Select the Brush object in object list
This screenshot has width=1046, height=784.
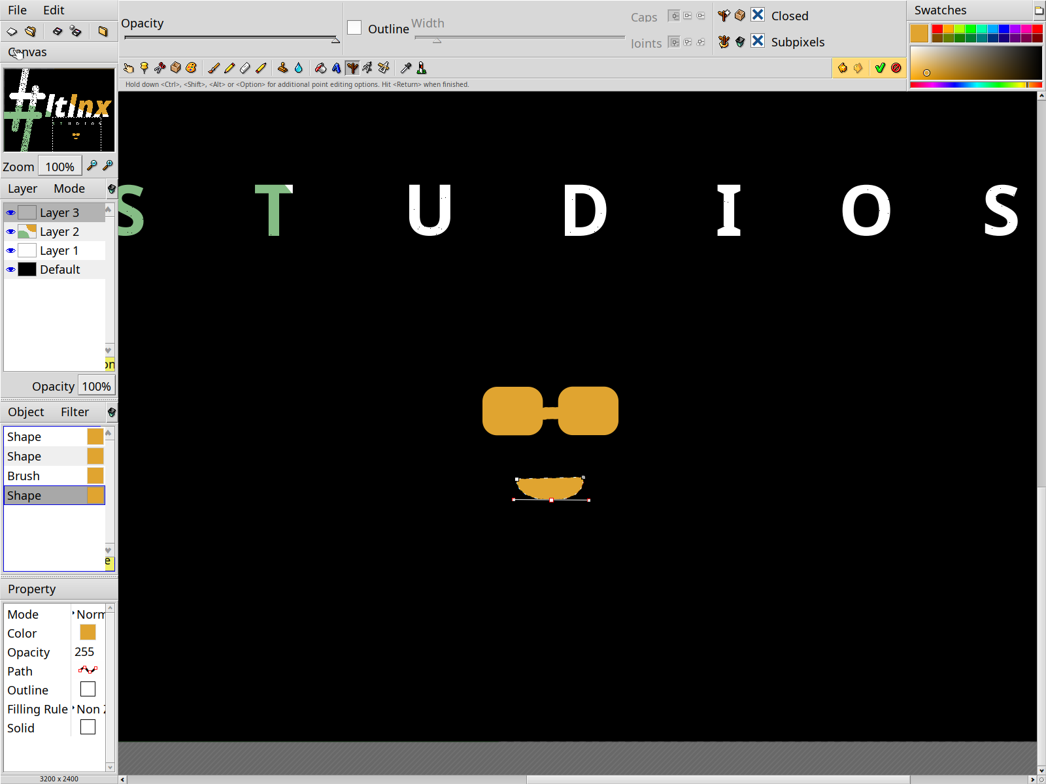[x=55, y=476]
